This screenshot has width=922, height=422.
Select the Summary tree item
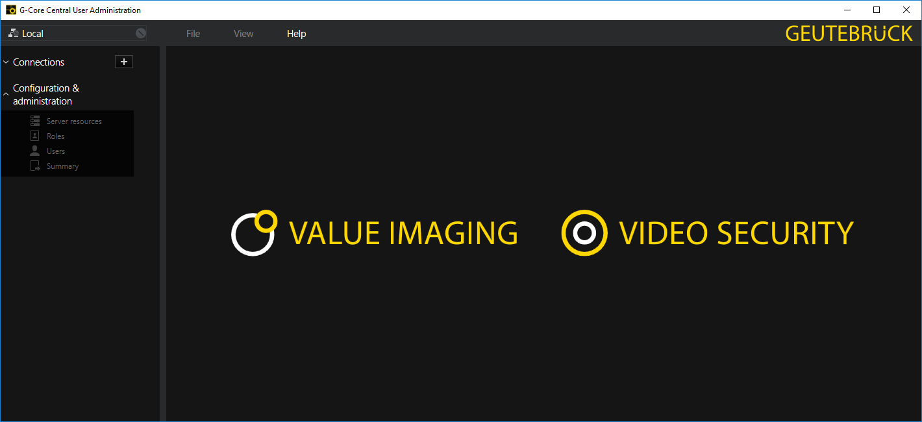pyautogui.click(x=62, y=166)
